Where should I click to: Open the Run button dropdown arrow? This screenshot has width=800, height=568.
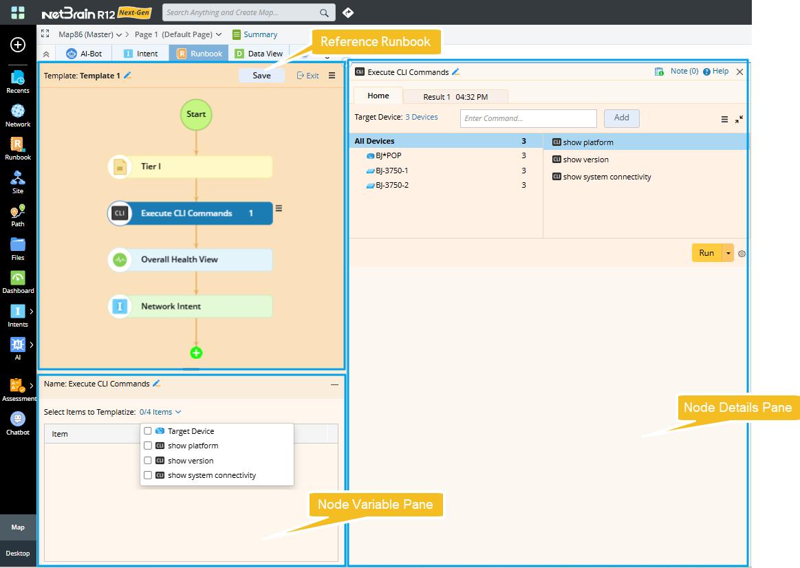728,253
